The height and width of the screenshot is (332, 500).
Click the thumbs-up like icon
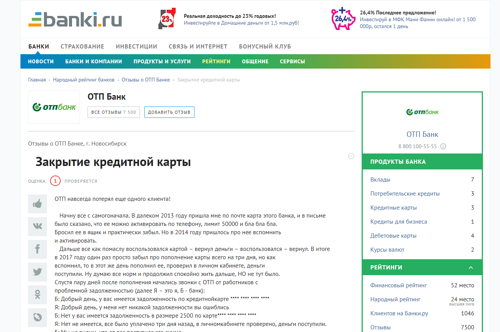click(38, 204)
